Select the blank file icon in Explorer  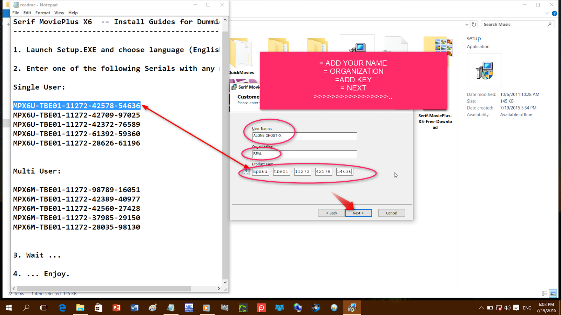point(396,44)
